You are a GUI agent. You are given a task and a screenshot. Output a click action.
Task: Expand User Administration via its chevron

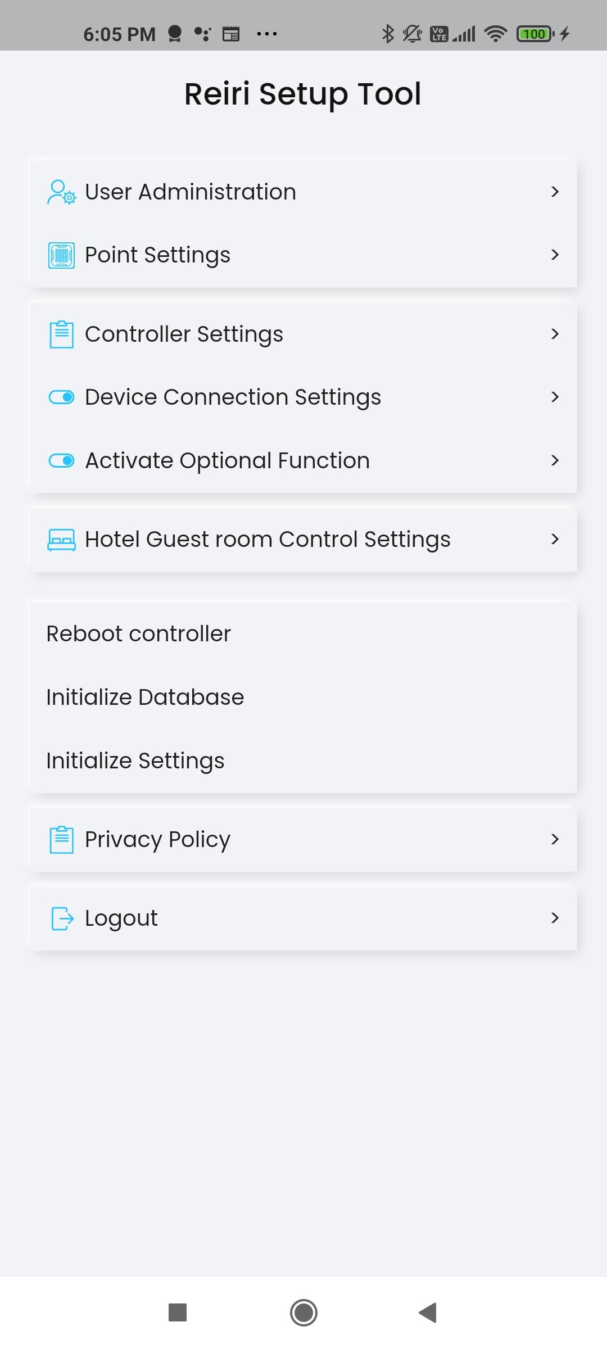point(555,192)
